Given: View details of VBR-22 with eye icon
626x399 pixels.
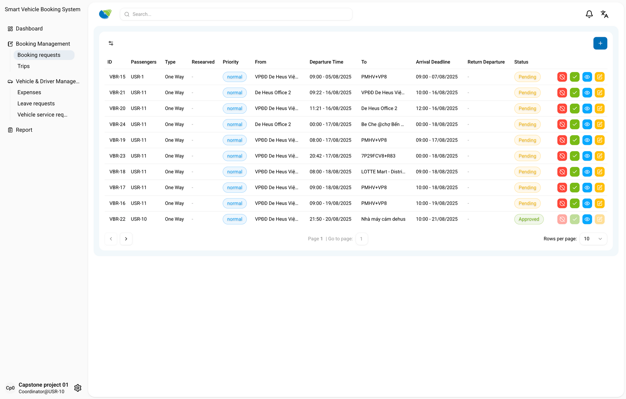Looking at the screenshot, I should click(x=587, y=219).
